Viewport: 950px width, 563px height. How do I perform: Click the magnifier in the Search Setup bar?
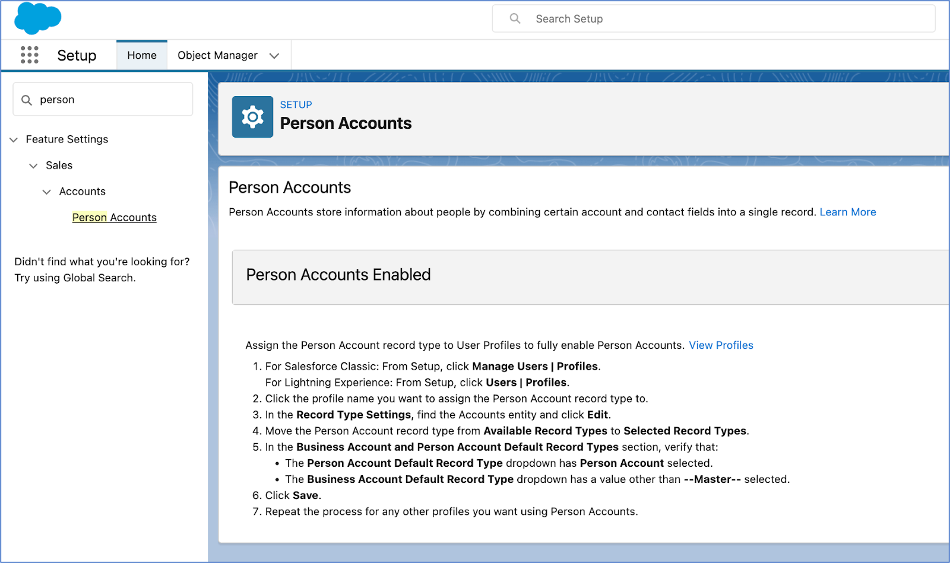(x=514, y=18)
